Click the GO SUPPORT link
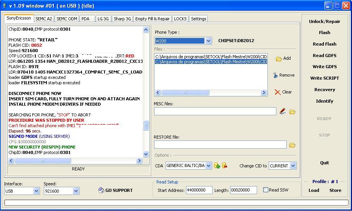The image size is (352, 211). coord(119,190)
